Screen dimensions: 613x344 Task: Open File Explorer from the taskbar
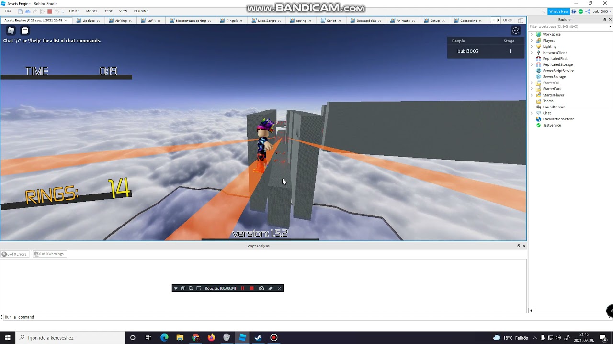[180, 338]
